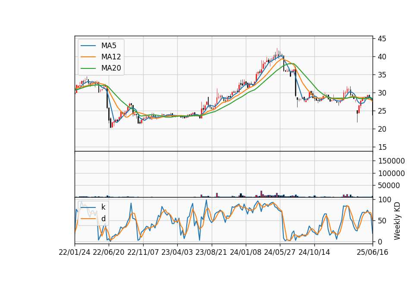Click the KD axis value 50
414x297 pixels.
pyautogui.click(x=382, y=220)
